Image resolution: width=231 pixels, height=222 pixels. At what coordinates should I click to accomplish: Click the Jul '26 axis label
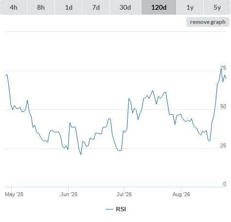point(124,194)
